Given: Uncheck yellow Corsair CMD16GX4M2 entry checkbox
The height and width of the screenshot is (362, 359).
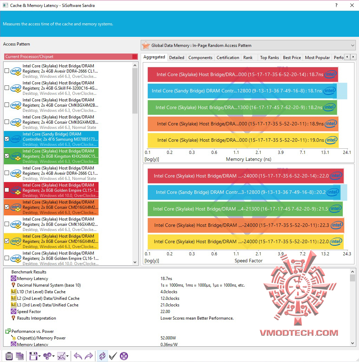Looking at the screenshot, I should 7,241.
